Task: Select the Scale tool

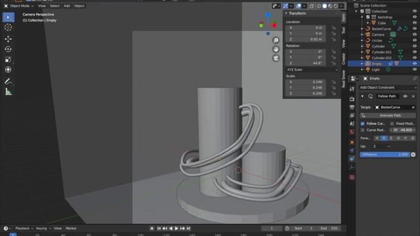Action: click(9, 60)
